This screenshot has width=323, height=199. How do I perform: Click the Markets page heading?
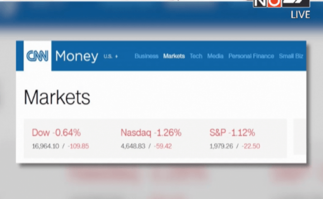[x=57, y=98]
